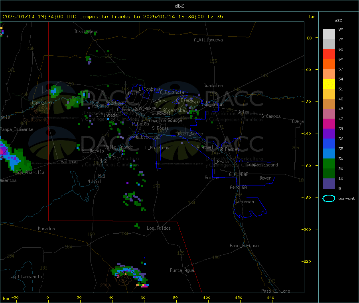Click the 'Guadales' location label
This screenshot has width=359, height=303.
[213, 86]
